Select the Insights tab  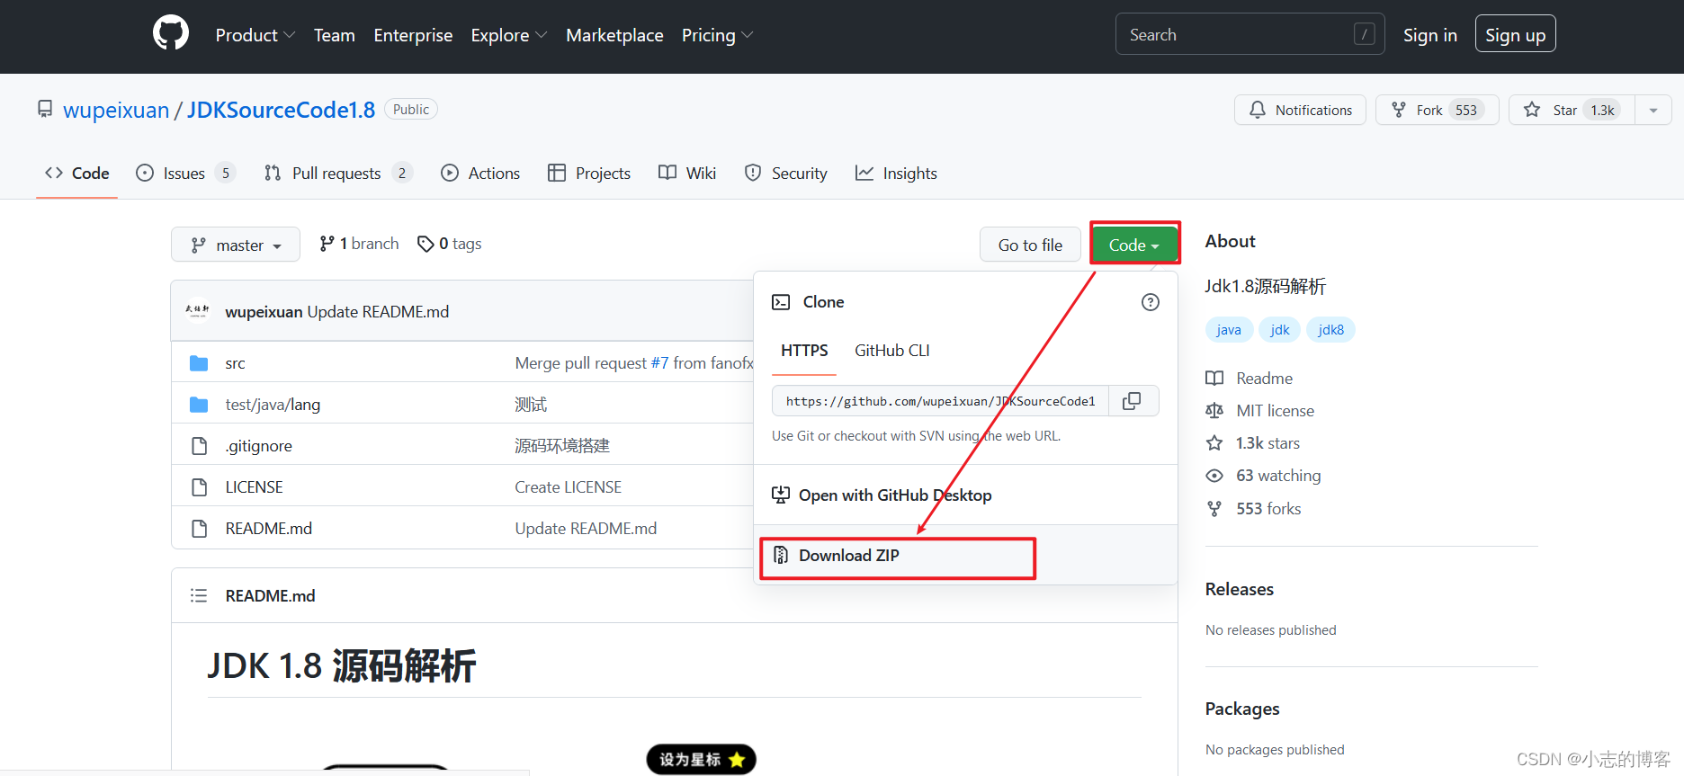pyautogui.click(x=896, y=173)
